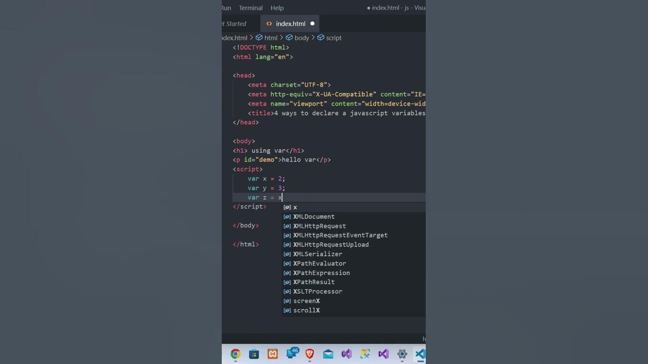Click the cube icon beside body breadcrumb
Image resolution: width=648 pixels, height=364 pixels.
click(290, 38)
